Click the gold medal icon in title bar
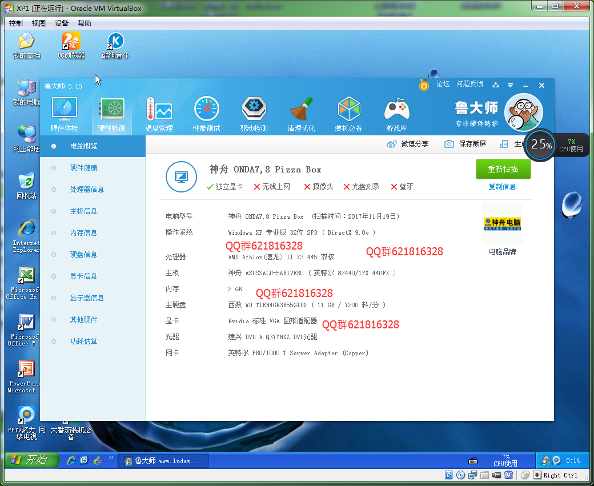This screenshot has width=594, height=486. click(x=424, y=85)
